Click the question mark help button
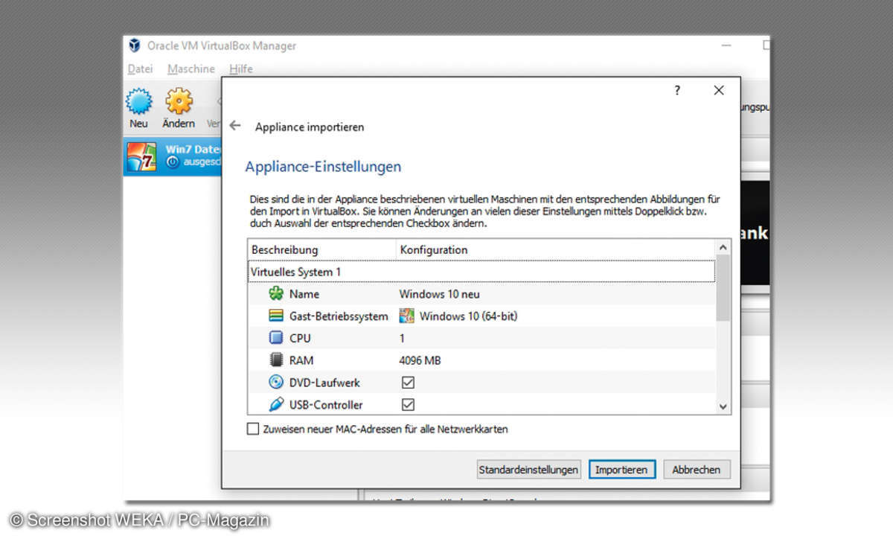The height and width of the screenshot is (536, 893). coord(677,90)
